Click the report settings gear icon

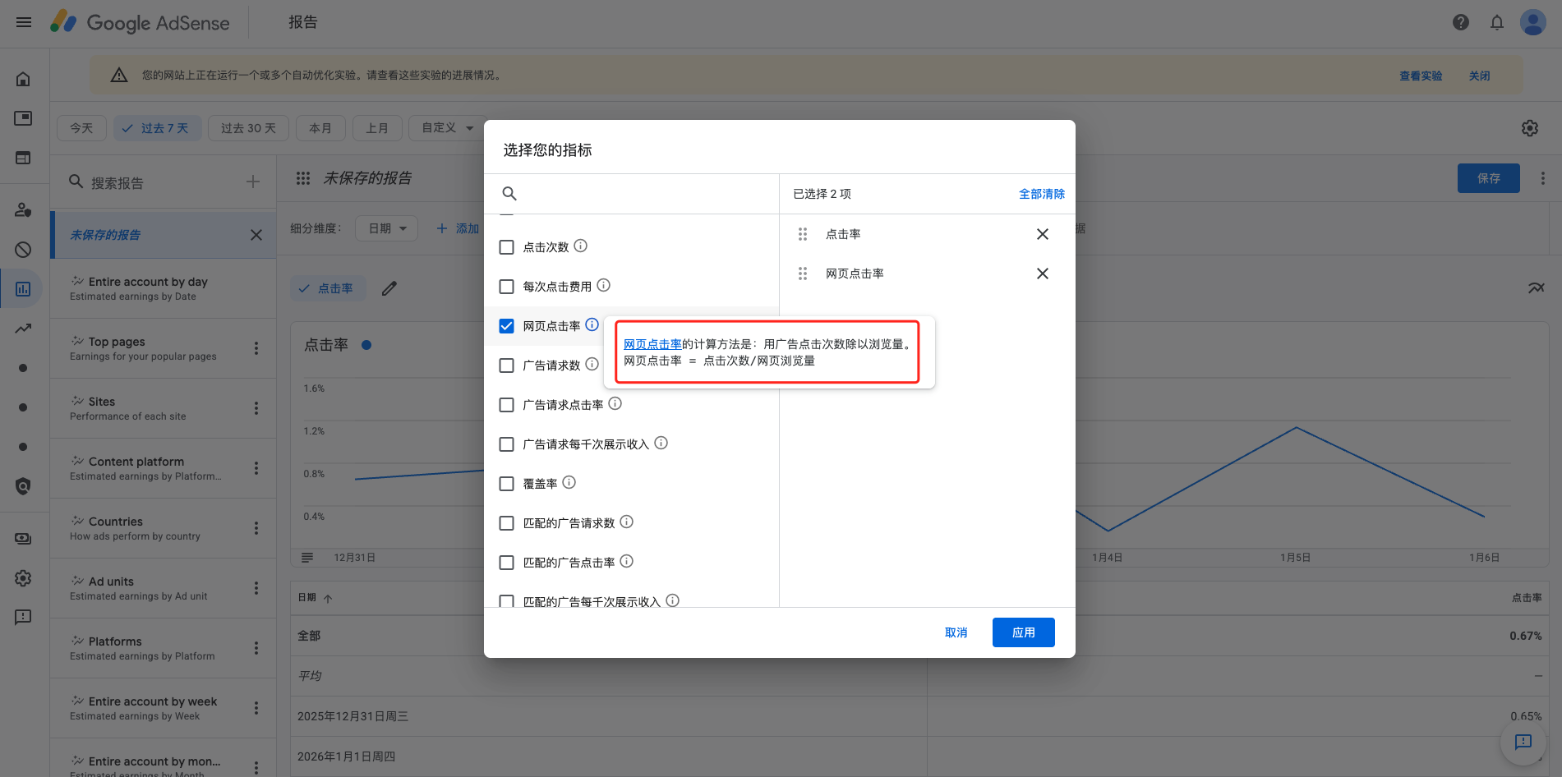[x=1530, y=128]
